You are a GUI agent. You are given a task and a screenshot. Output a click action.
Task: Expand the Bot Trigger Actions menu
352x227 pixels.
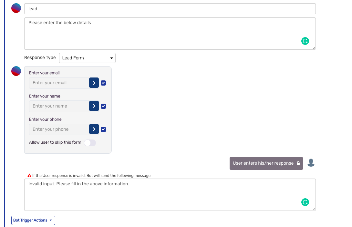(33, 220)
